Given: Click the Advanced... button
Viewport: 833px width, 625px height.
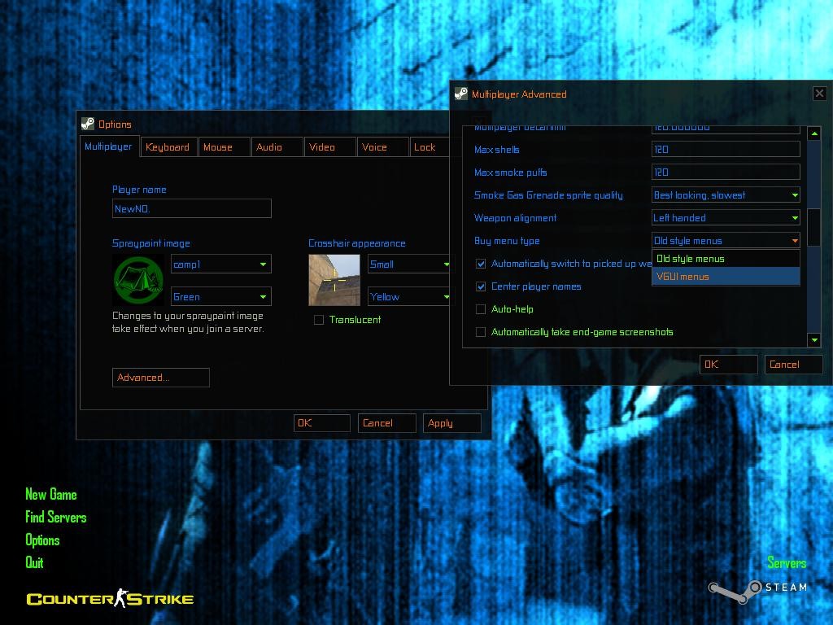Looking at the screenshot, I should (160, 378).
